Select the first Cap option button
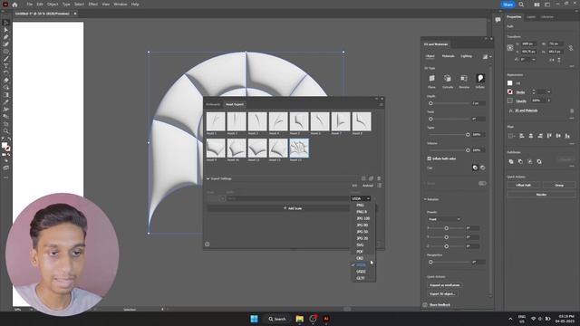580x326 pixels. click(475, 168)
